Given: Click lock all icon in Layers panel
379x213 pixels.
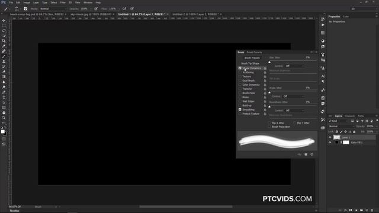Looking at the screenshot, I should (x=354, y=131).
